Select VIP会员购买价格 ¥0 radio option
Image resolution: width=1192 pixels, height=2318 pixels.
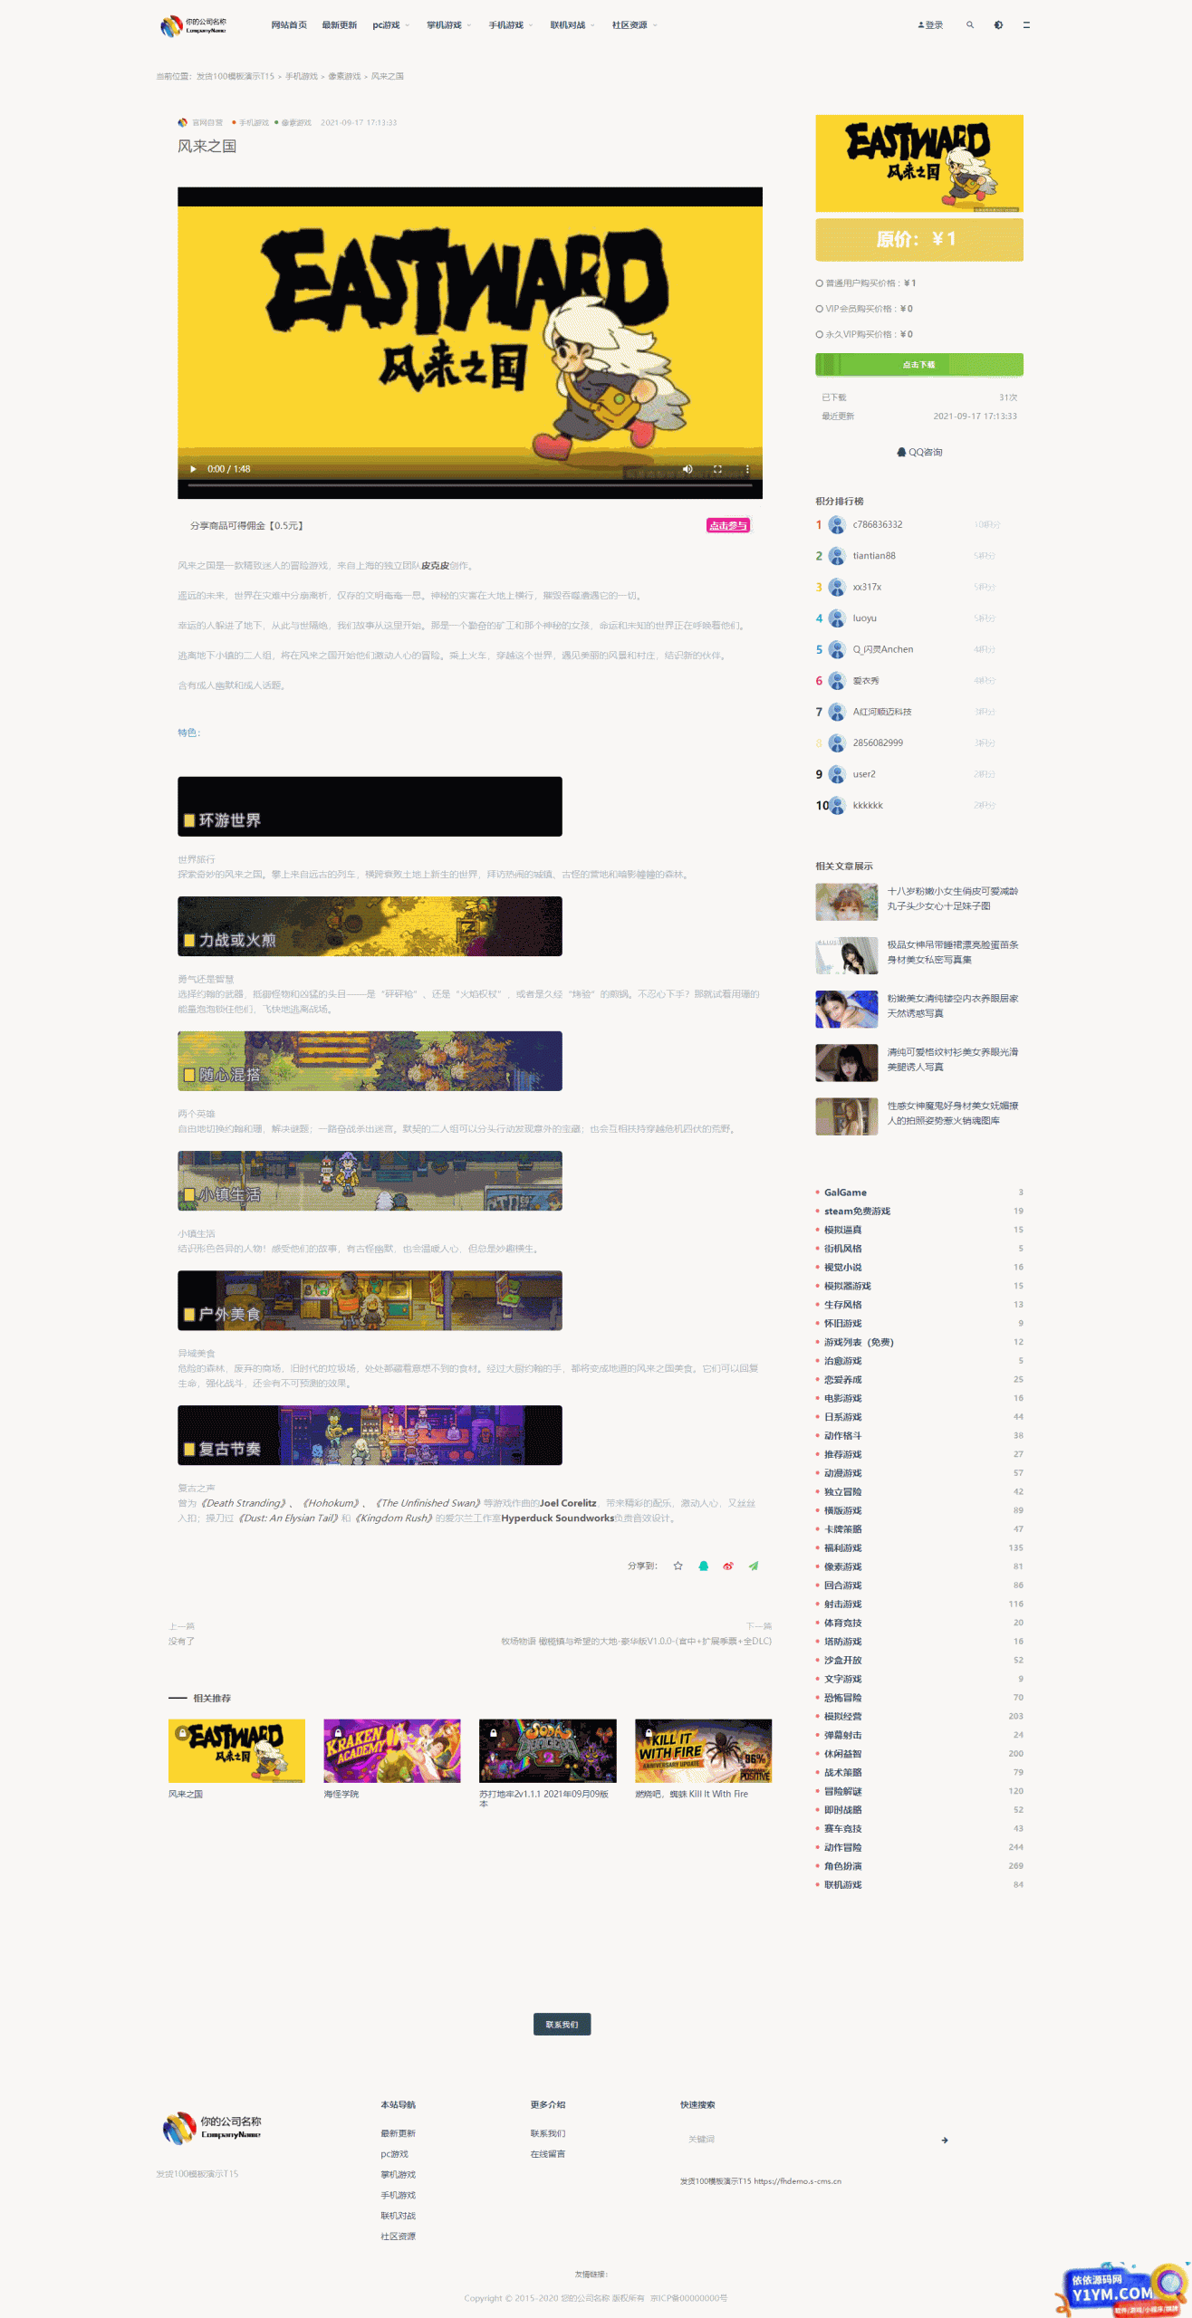820,309
